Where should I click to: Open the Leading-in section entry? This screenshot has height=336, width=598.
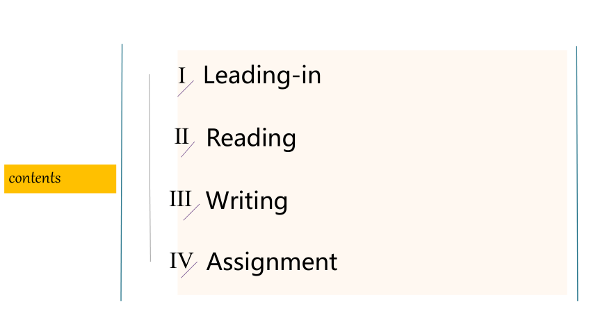coord(262,76)
